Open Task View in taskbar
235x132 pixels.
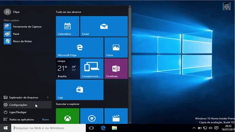91,128
